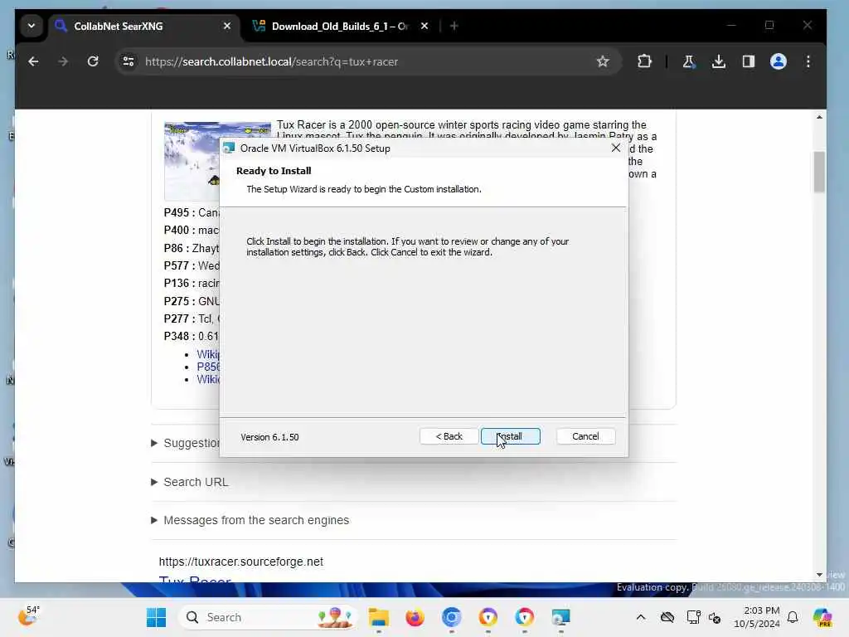Navigate back in the browser
Image resolution: width=849 pixels, height=637 pixels.
tap(33, 61)
